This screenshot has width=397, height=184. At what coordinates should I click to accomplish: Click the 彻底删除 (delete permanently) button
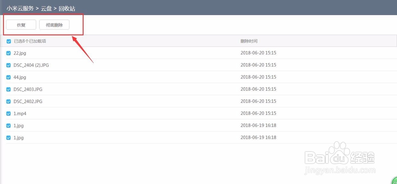click(x=54, y=25)
